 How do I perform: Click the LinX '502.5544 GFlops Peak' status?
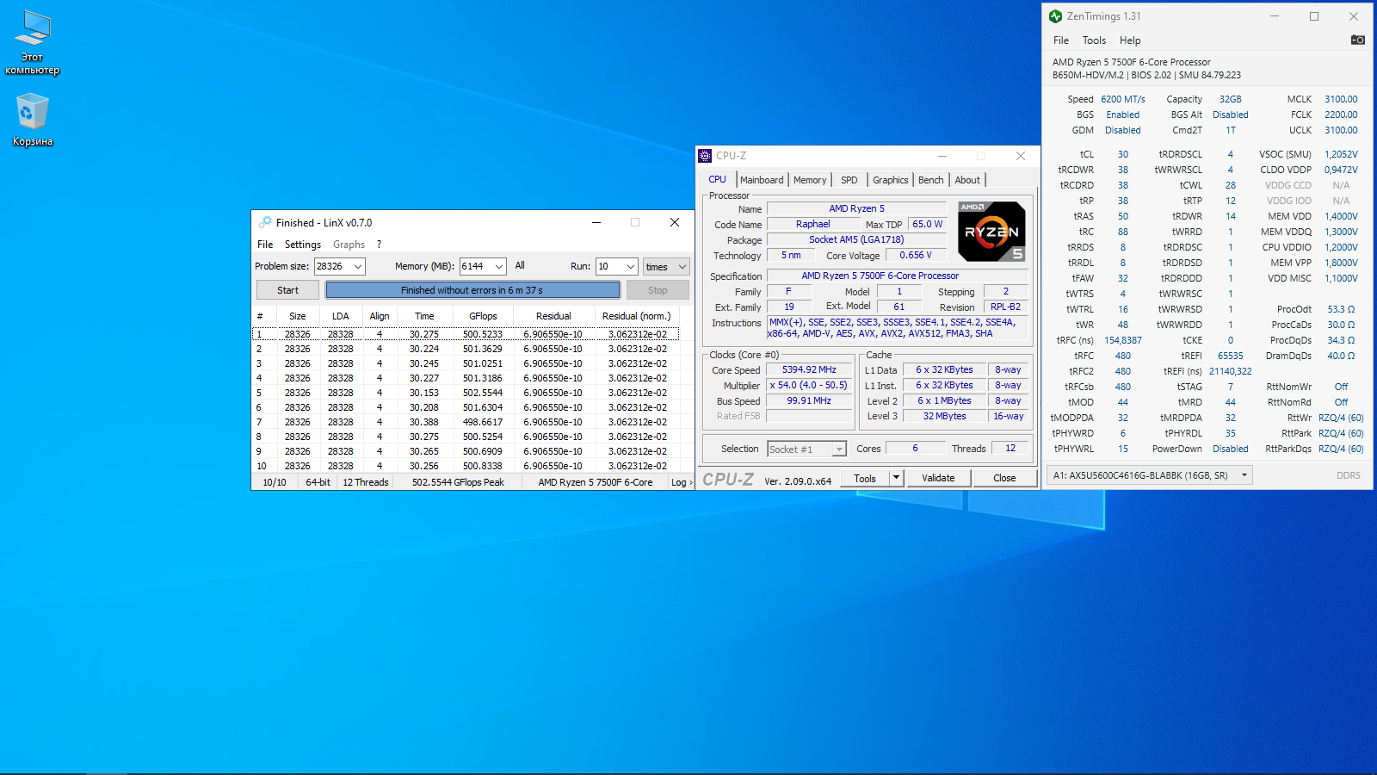458,482
